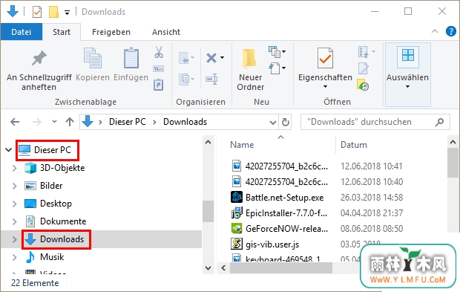
Task: Expand the Desktop tree node
Action: pyautogui.click(x=14, y=204)
